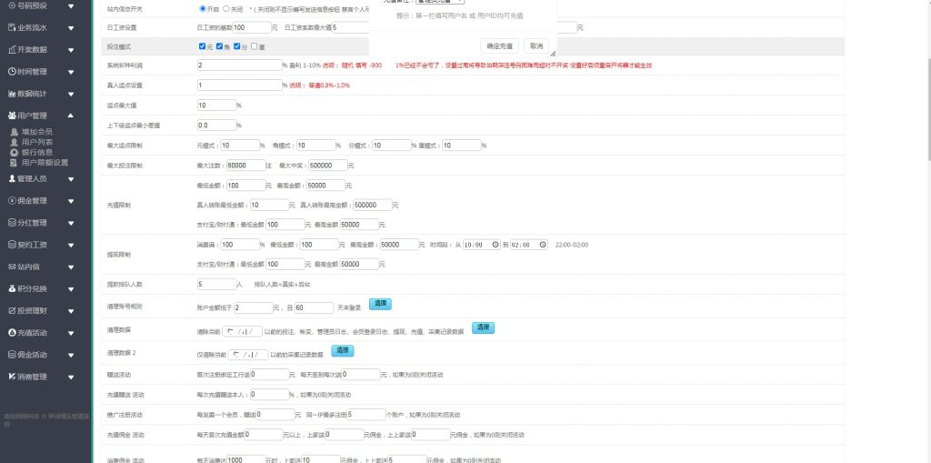Expand 时间管理 menu arrow
The width and height of the screenshot is (931, 463).
tap(71, 72)
